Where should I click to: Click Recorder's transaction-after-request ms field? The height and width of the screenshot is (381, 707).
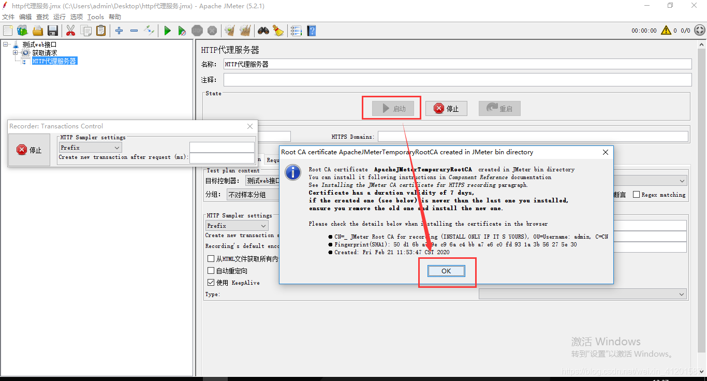pyautogui.click(x=222, y=157)
